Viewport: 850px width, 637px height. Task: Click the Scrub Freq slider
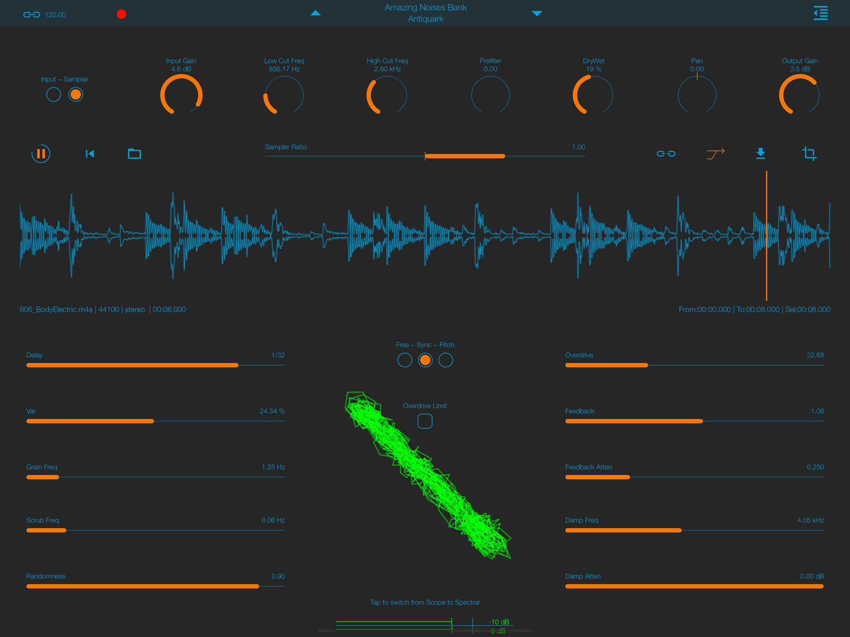click(156, 530)
